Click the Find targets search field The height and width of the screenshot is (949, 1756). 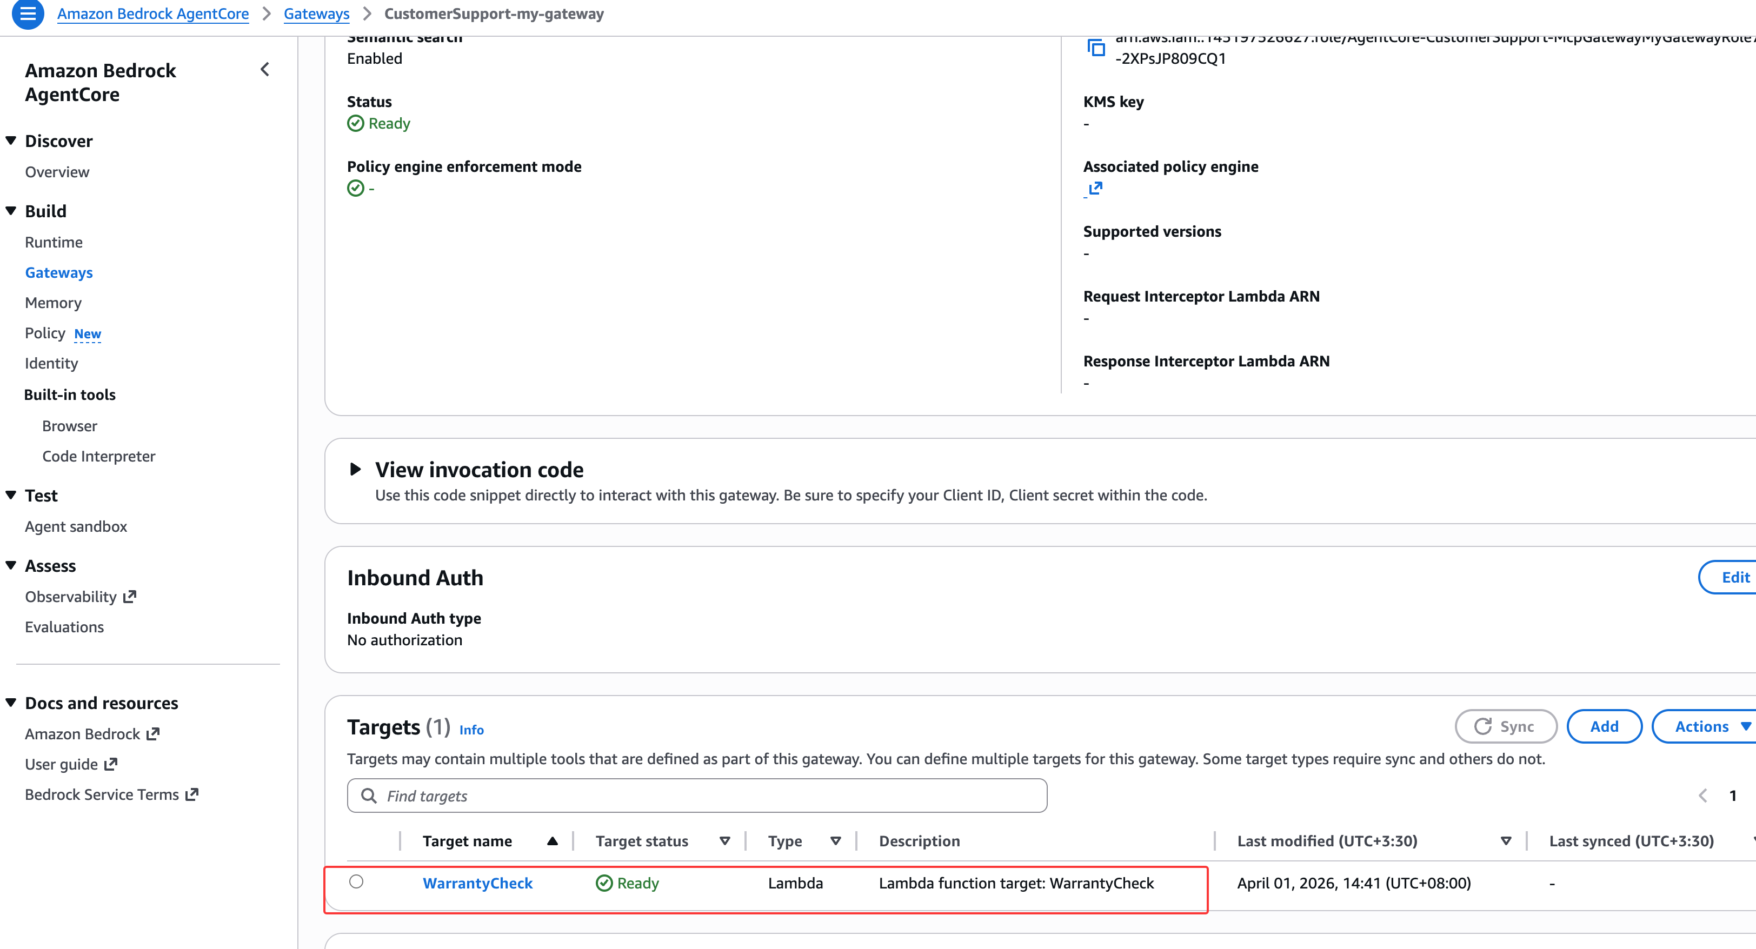pyautogui.click(x=697, y=796)
